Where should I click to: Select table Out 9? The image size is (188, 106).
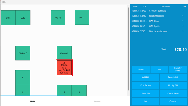23,18
